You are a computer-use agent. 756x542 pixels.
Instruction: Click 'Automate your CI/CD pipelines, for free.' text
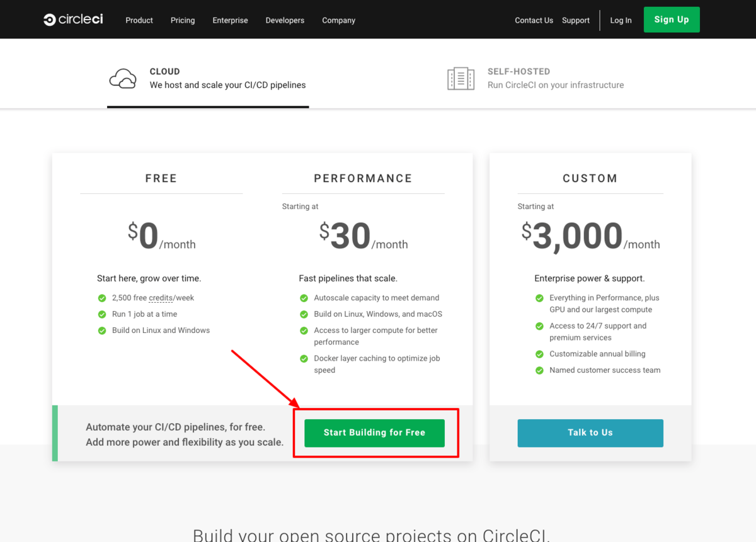pos(176,427)
